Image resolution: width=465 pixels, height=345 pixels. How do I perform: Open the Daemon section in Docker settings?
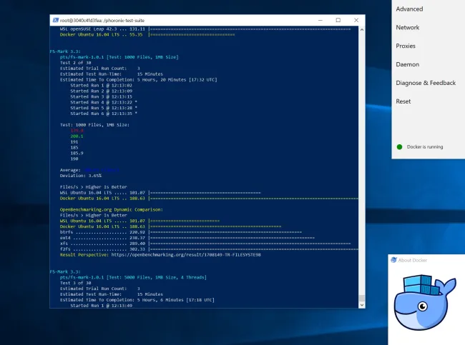(408, 64)
